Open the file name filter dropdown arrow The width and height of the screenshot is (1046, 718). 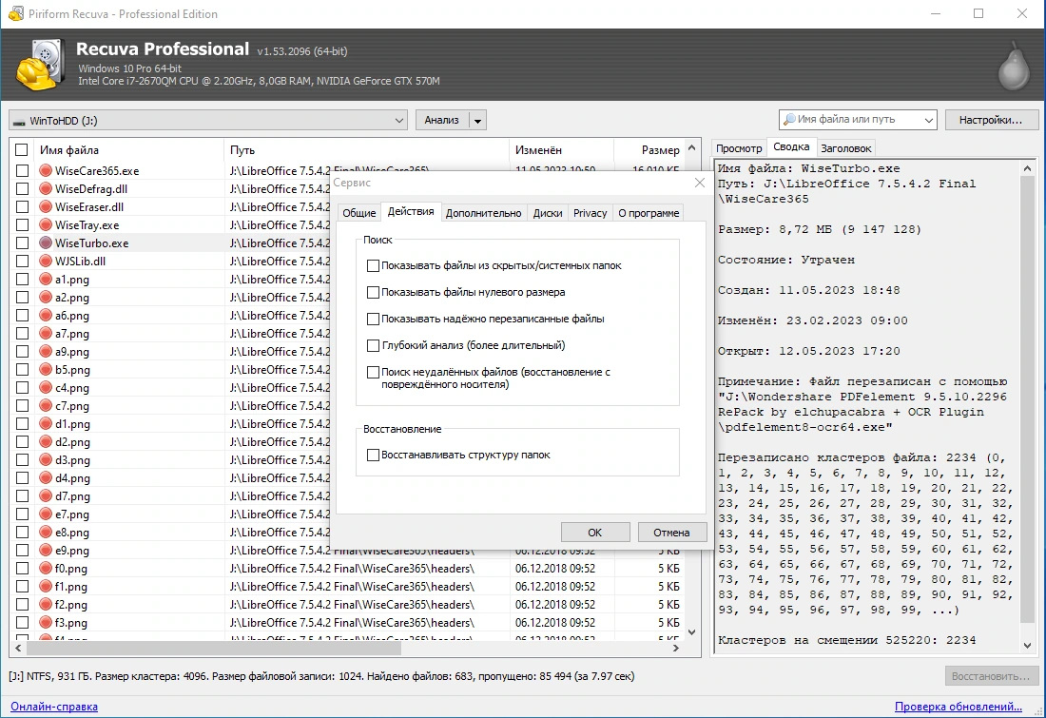pos(929,120)
